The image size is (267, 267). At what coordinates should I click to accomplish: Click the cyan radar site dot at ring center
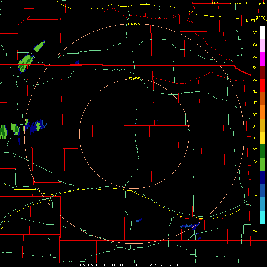[139, 133]
